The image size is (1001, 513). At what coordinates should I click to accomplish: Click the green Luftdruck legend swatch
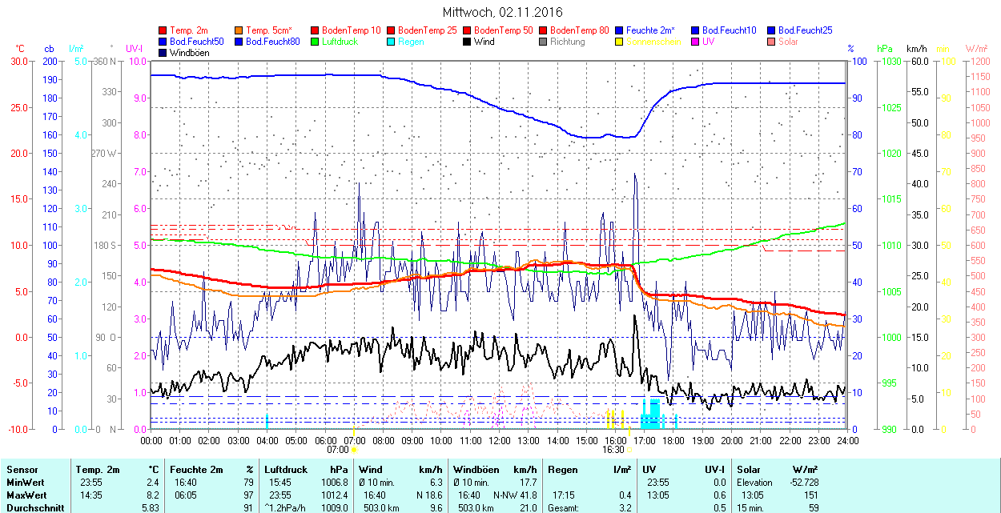tap(316, 42)
